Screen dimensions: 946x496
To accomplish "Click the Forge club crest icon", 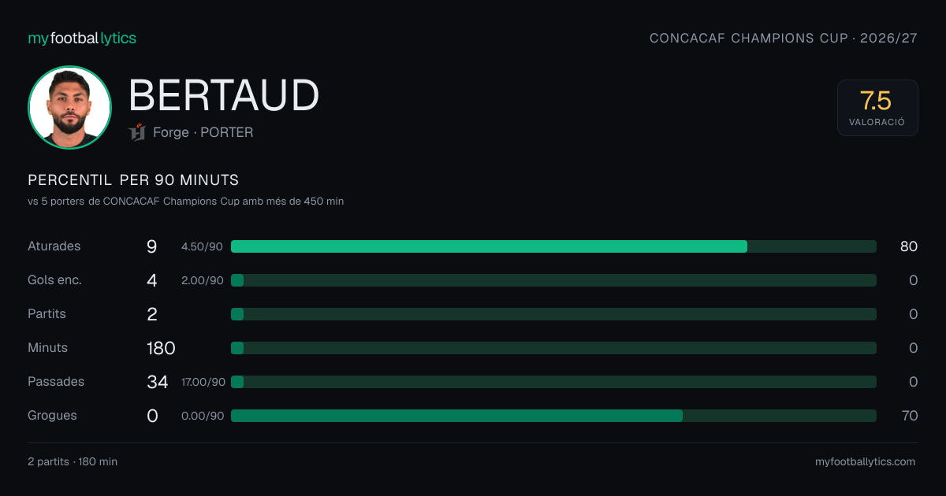I will click(137, 132).
